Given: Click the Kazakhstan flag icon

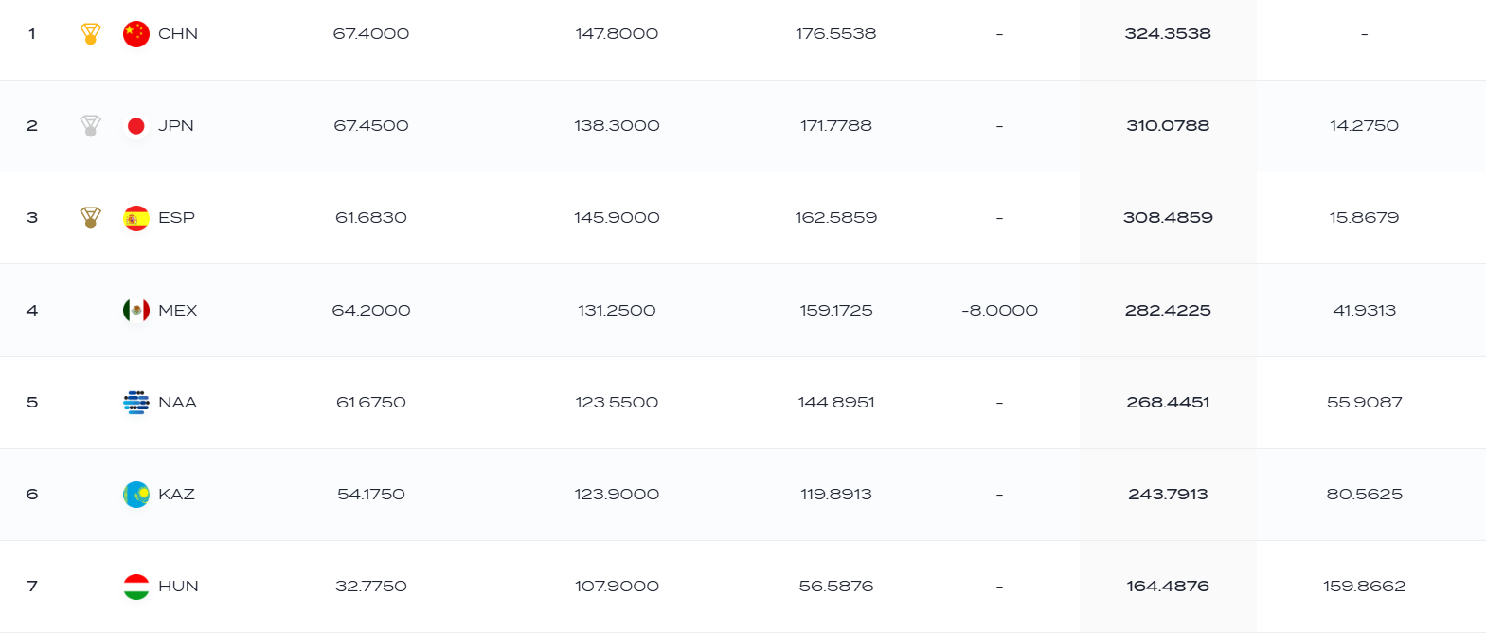Looking at the screenshot, I should 136,495.
